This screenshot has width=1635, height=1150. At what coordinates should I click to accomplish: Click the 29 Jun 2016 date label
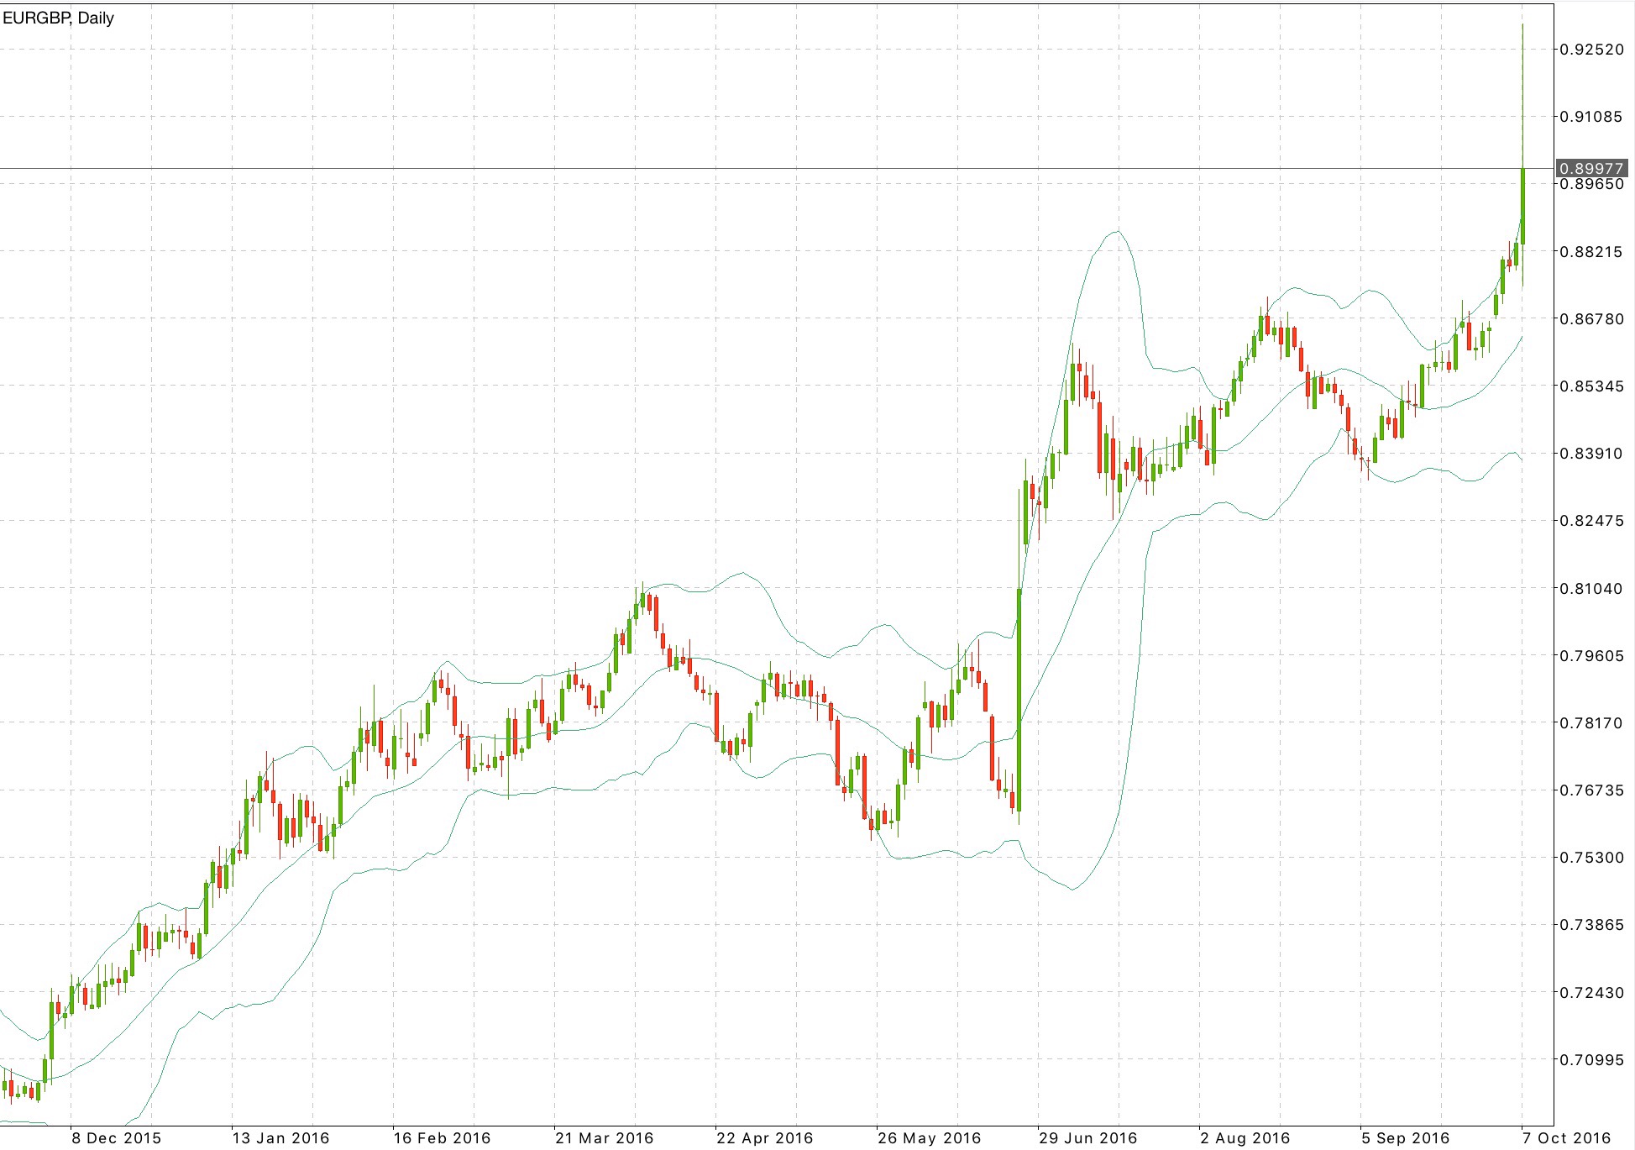1087,1138
